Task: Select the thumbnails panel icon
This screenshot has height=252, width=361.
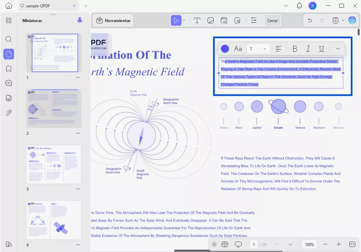Action: (8, 54)
